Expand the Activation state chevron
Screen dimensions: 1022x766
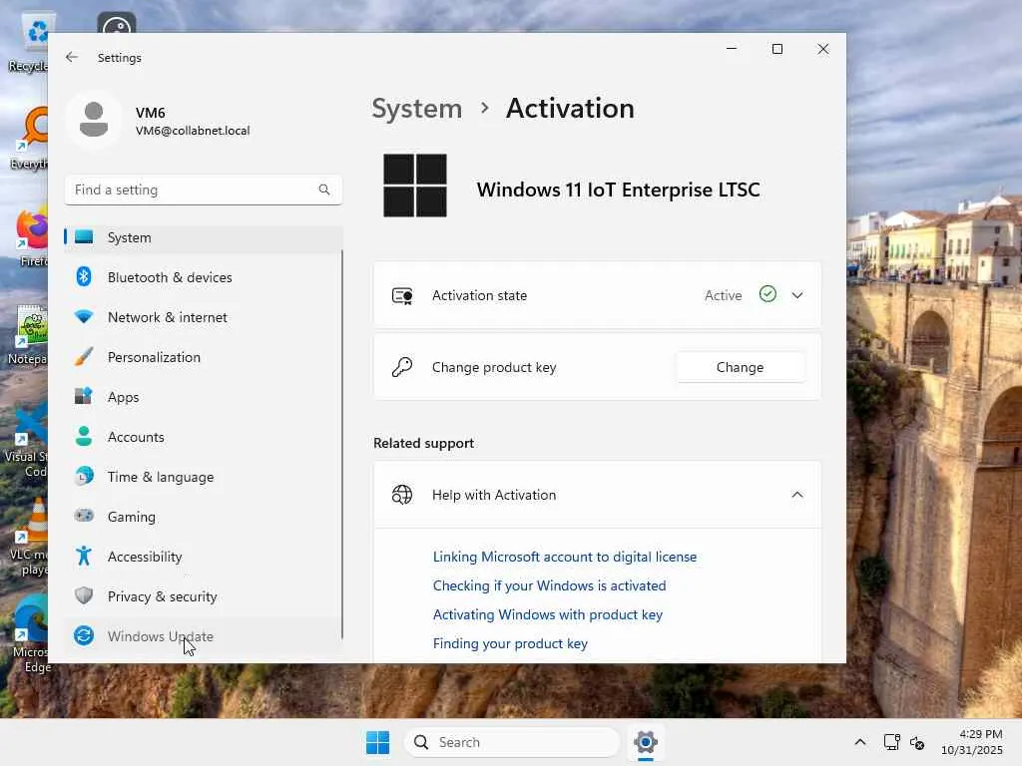(x=797, y=295)
